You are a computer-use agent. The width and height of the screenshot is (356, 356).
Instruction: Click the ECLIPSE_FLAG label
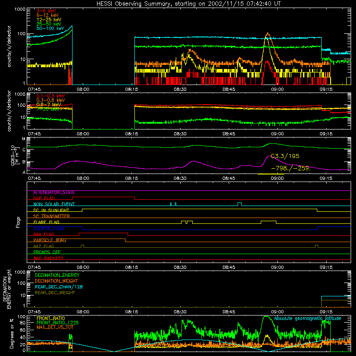(49, 228)
